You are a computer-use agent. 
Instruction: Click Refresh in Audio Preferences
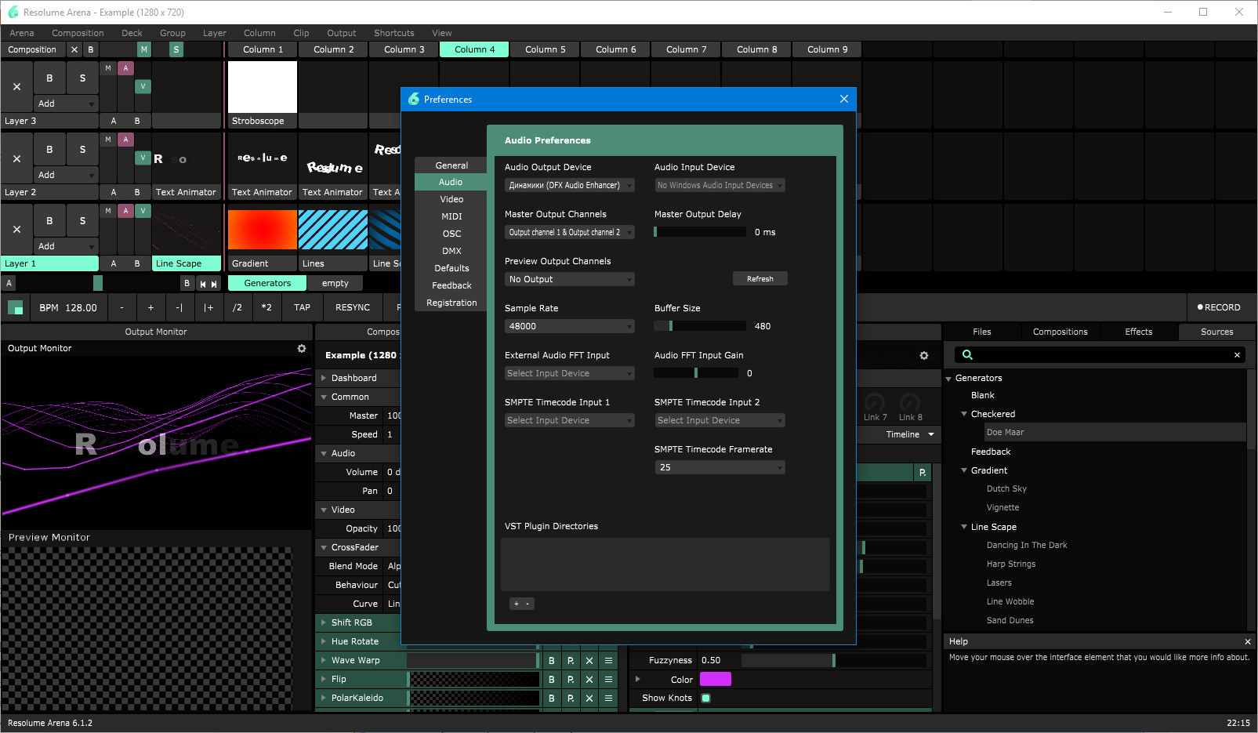tap(760, 279)
